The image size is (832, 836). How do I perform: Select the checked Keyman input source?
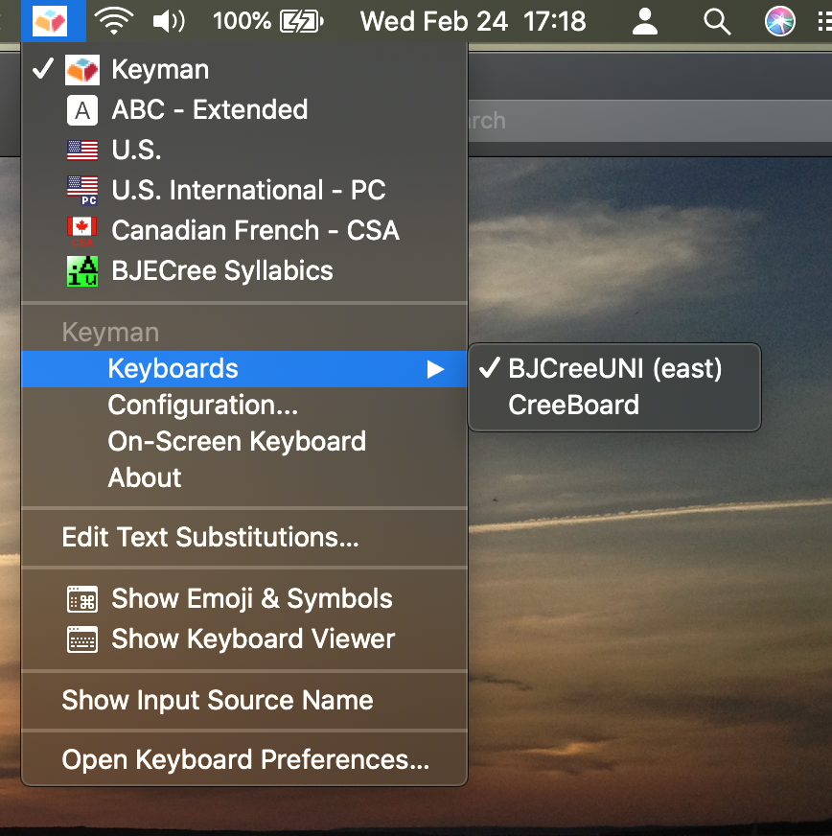tap(160, 69)
